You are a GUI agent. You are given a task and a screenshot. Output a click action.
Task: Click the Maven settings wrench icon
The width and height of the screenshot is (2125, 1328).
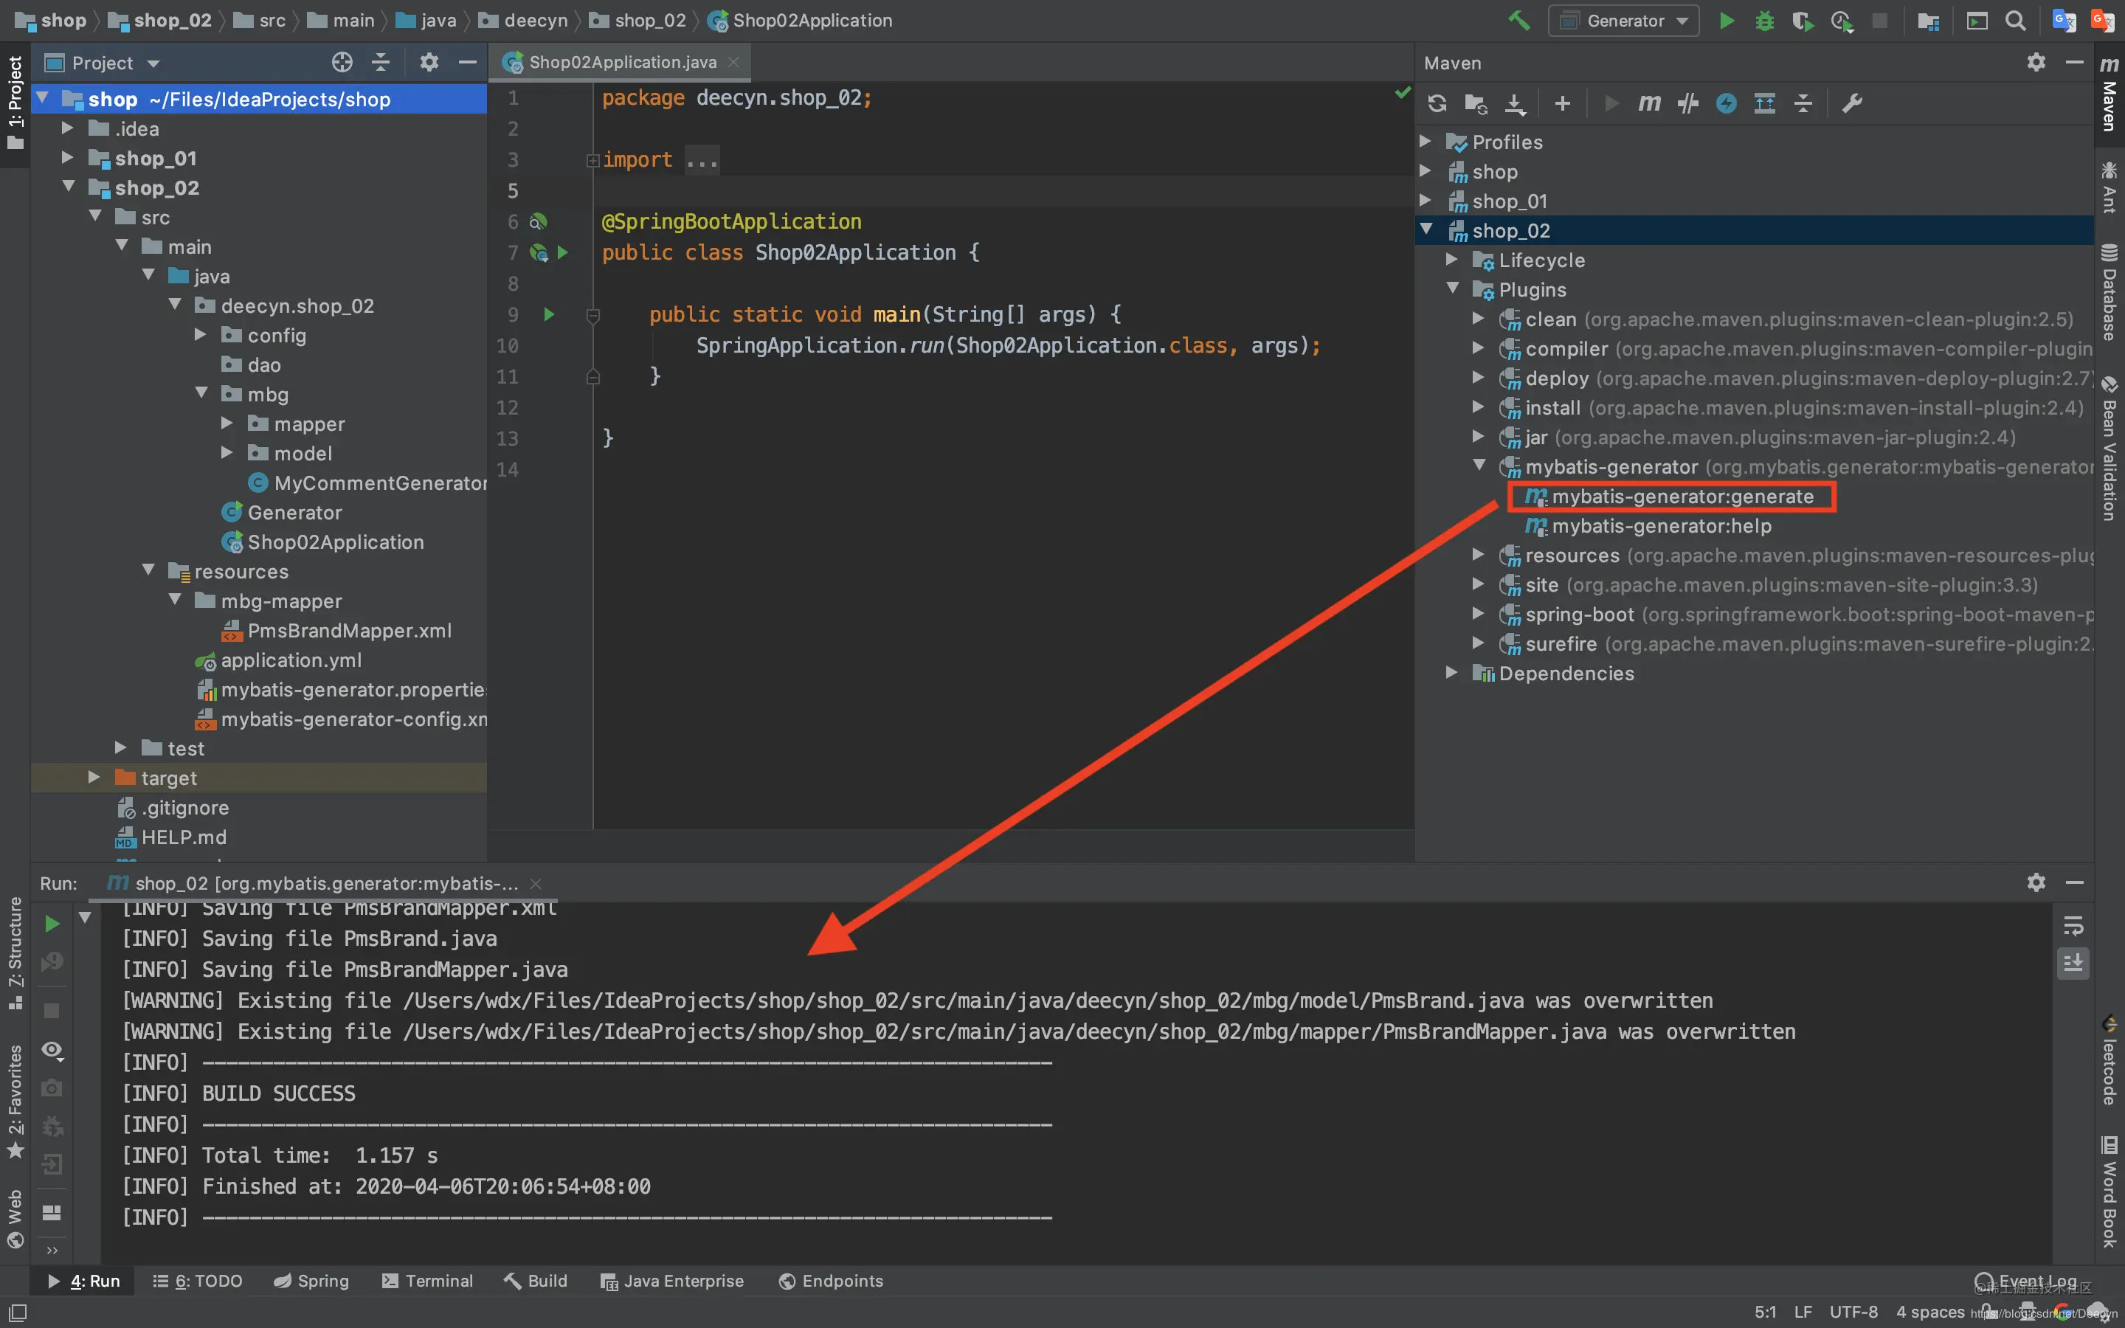point(1852,103)
